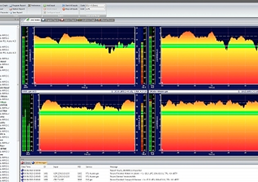The image size is (258, 182).
Task: Sort log by Message column header
Action: click(x=114, y=167)
